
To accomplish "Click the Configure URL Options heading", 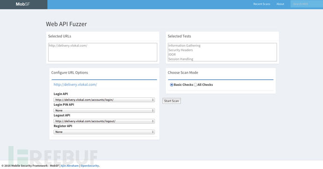I will [70, 73].
